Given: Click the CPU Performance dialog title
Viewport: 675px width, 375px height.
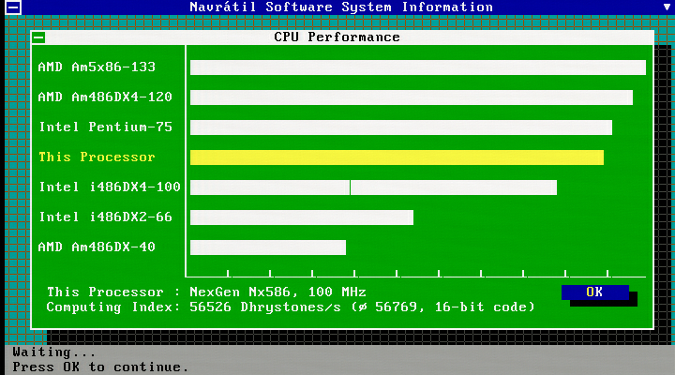Looking at the screenshot, I should tap(337, 37).
